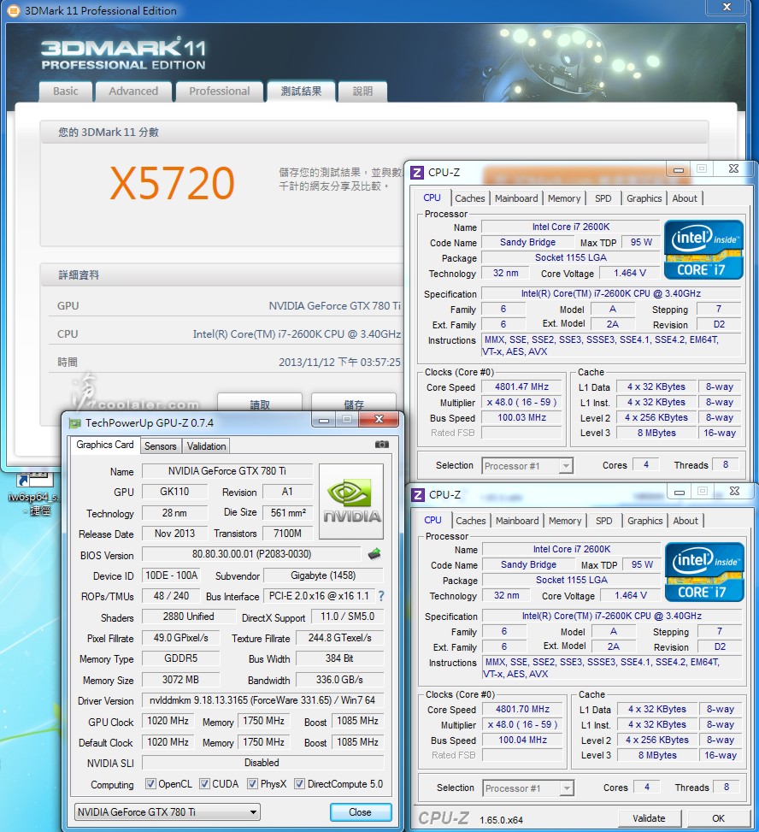759x832 pixels.
Task: Switch to the Sensors tab in GPU-Z
Action: coord(160,446)
